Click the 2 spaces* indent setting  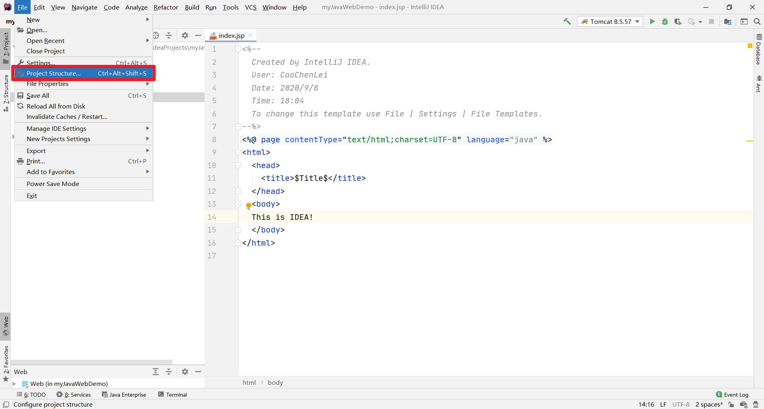(x=709, y=405)
